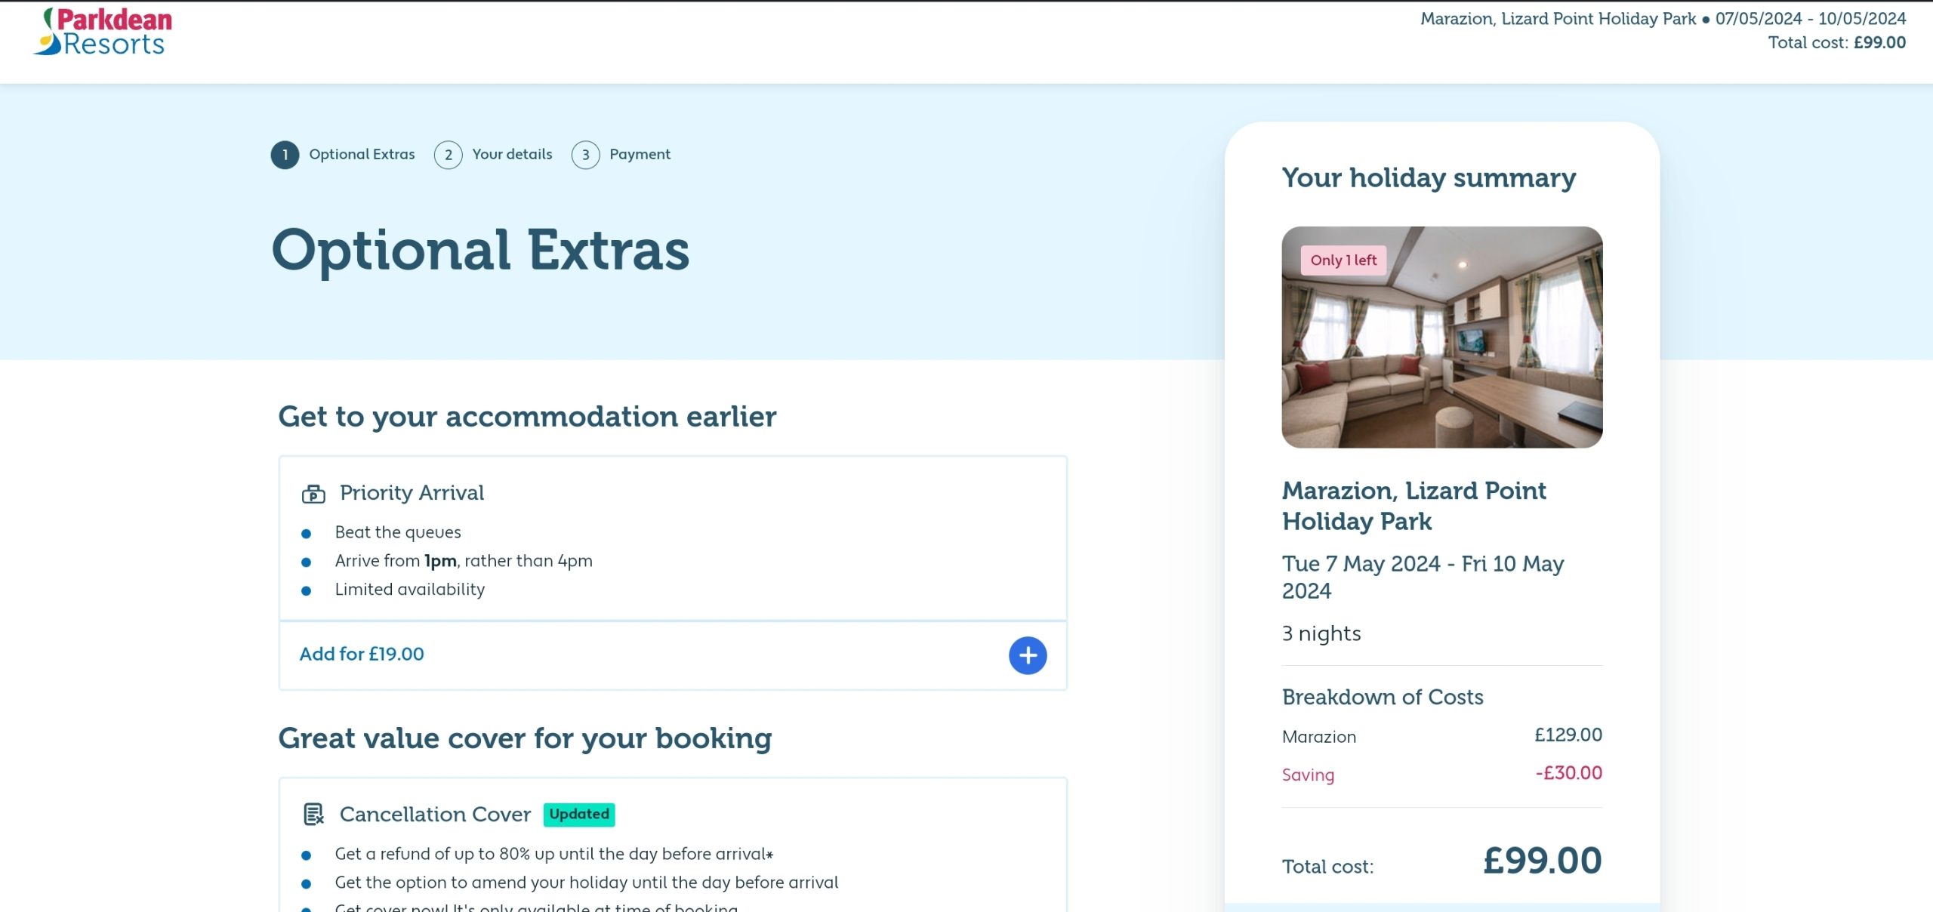This screenshot has width=1933, height=912.
Task: Click the Saving -£30.00 line
Action: [1441, 774]
